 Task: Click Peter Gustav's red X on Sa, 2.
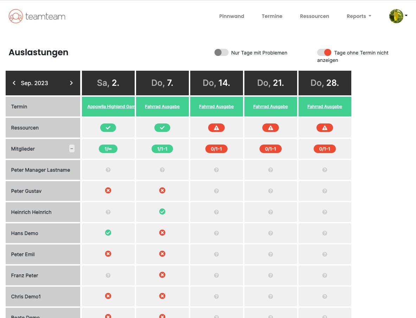tap(108, 191)
